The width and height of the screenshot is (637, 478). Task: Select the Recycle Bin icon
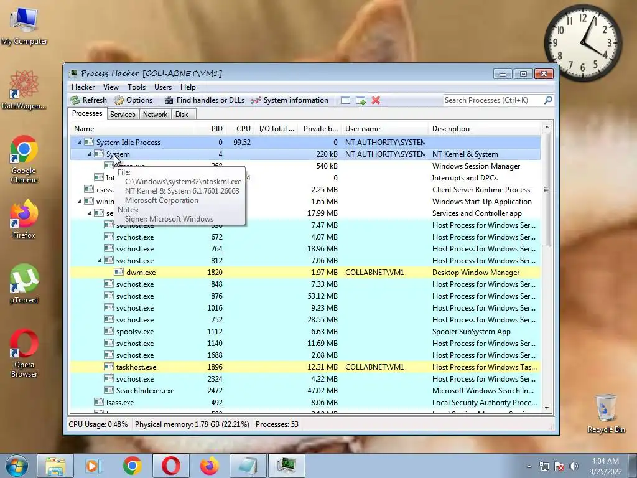click(x=606, y=414)
